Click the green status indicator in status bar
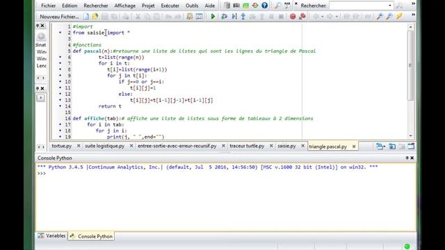The width and height of the screenshot is (445, 250). click(407, 247)
